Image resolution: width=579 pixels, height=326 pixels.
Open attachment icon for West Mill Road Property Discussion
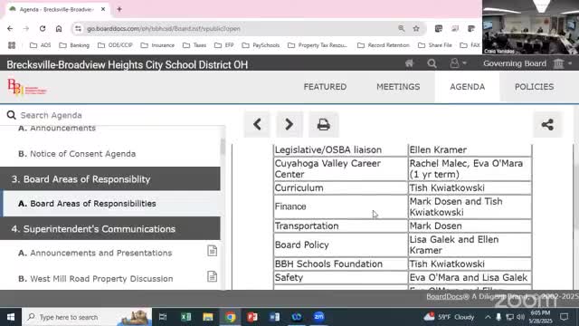(212, 276)
